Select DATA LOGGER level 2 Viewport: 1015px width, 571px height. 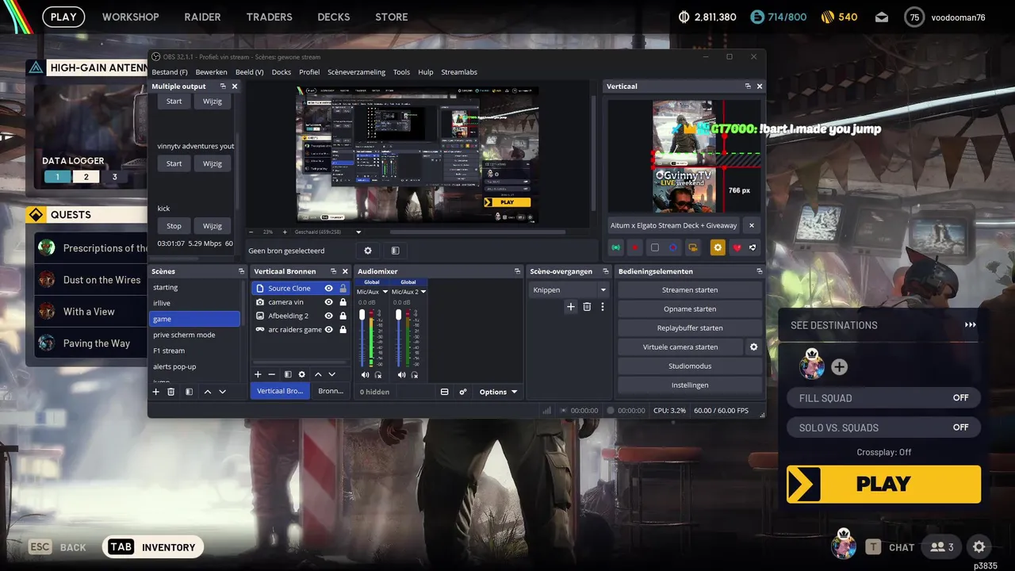86,177
